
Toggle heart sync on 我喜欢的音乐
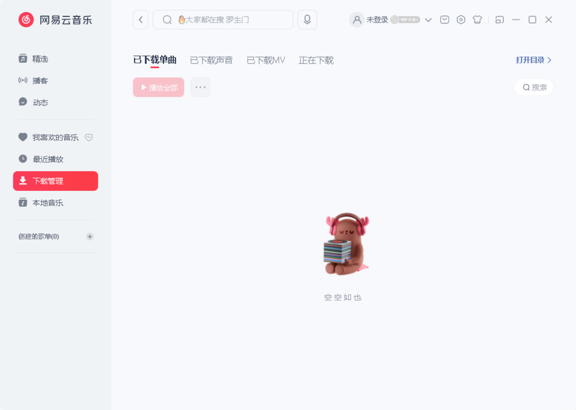(88, 137)
